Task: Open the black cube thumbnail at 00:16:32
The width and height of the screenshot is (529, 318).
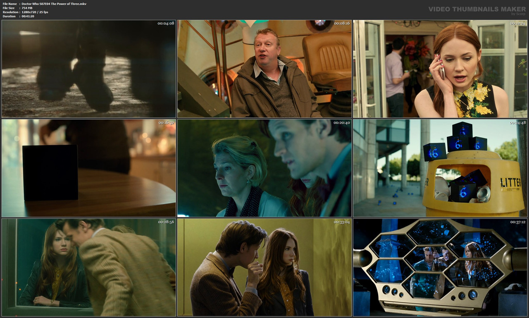Action: (x=88, y=168)
